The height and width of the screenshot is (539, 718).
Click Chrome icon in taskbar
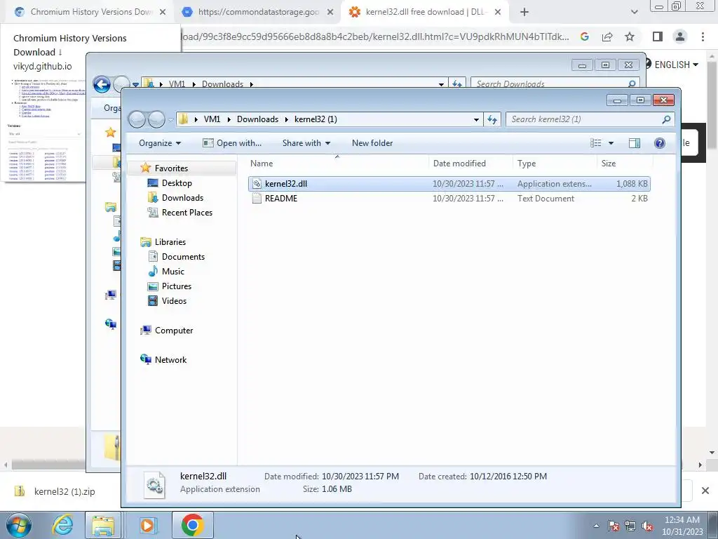tap(192, 525)
